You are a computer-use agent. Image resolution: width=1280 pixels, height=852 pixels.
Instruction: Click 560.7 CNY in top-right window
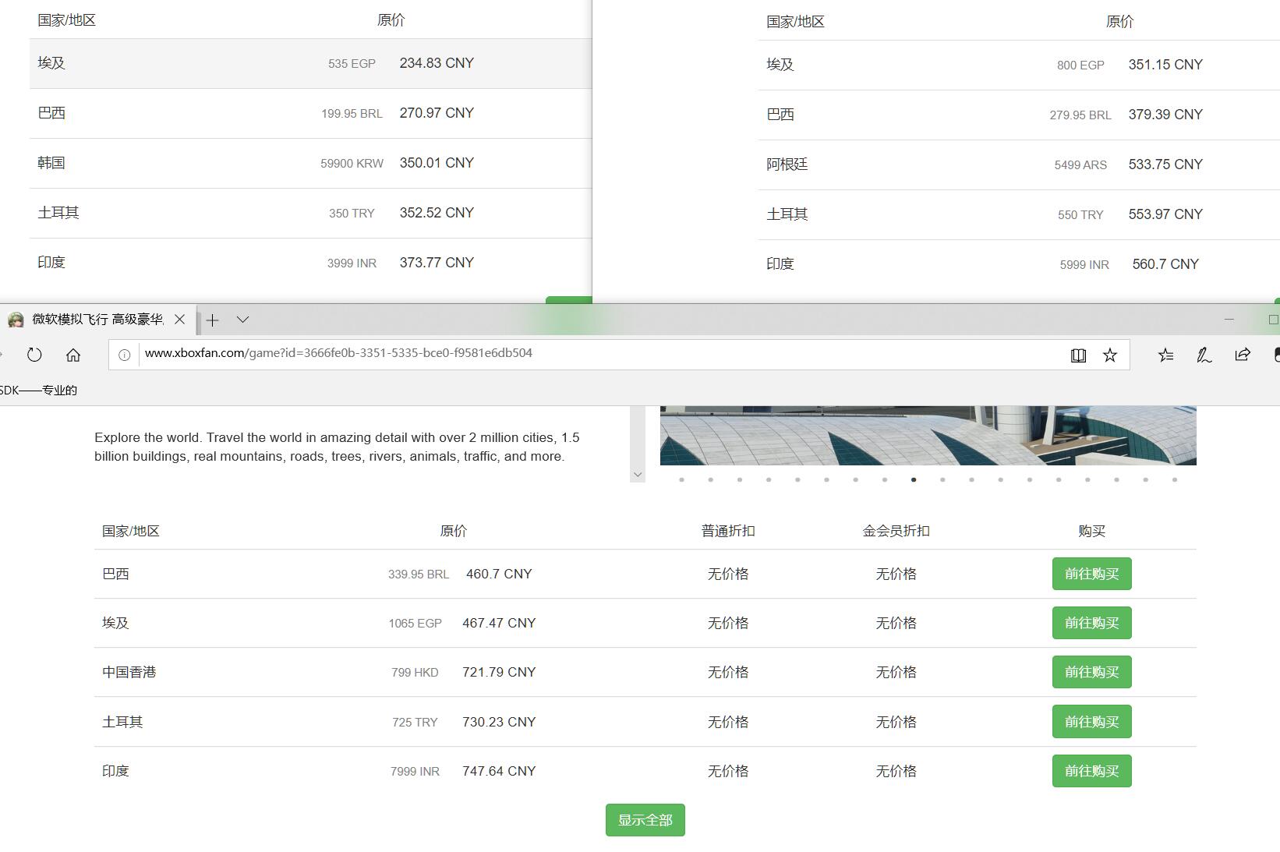[x=1165, y=264]
